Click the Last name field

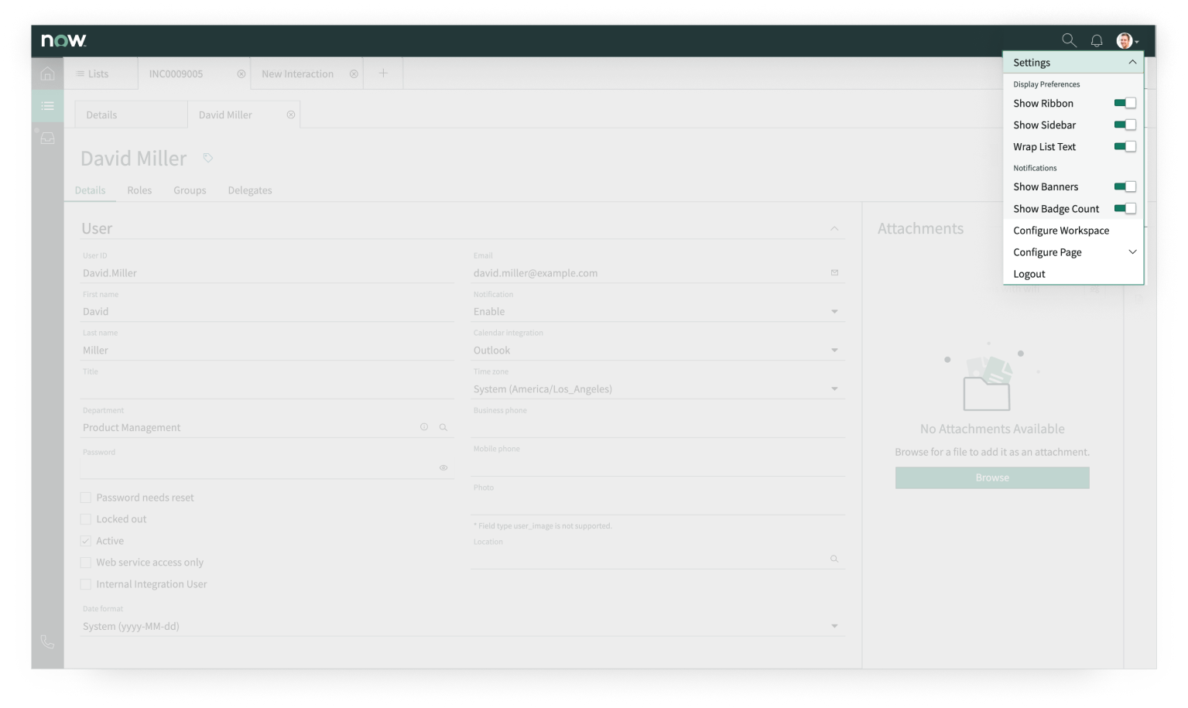point(268,350)
